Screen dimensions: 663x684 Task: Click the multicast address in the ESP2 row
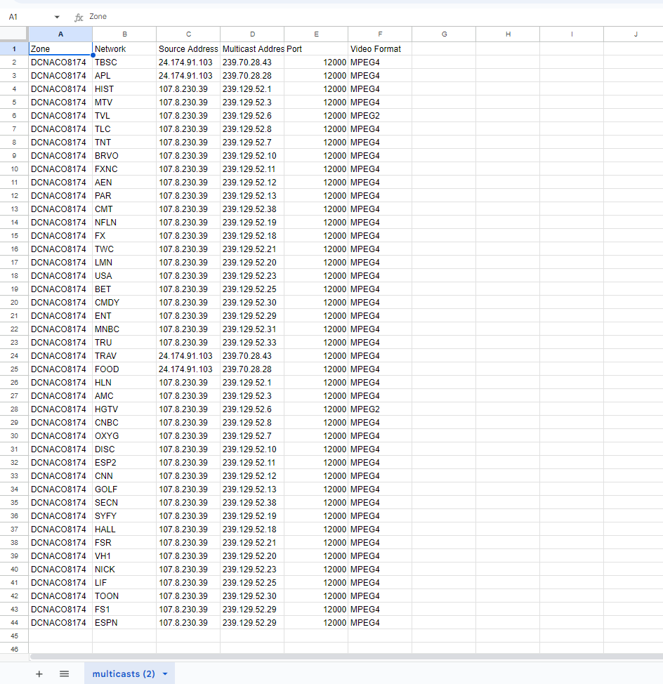252,463
